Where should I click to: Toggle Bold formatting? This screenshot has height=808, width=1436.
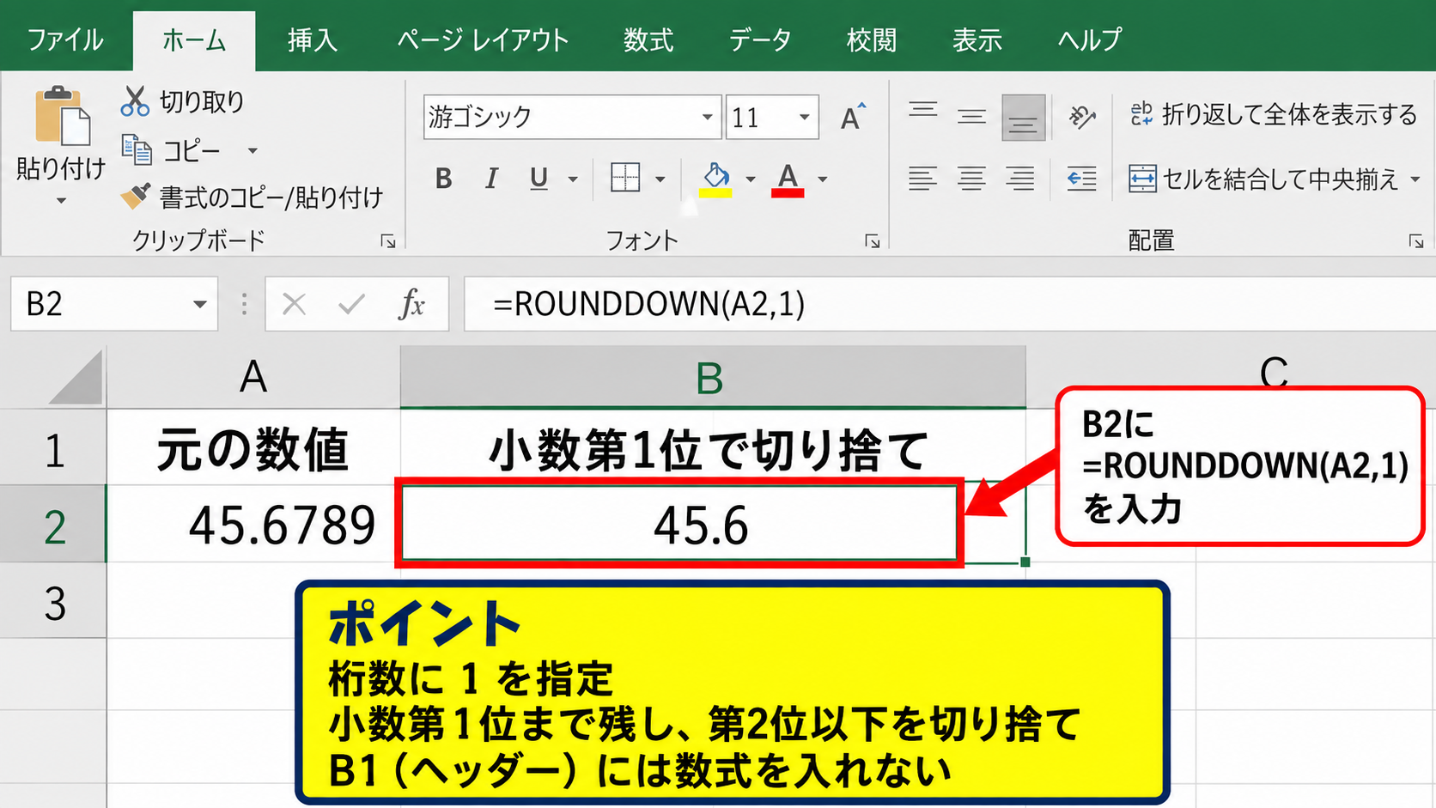(443, 179)
